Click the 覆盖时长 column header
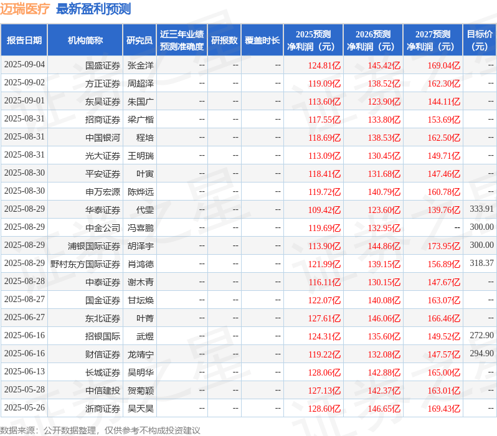 262,40
